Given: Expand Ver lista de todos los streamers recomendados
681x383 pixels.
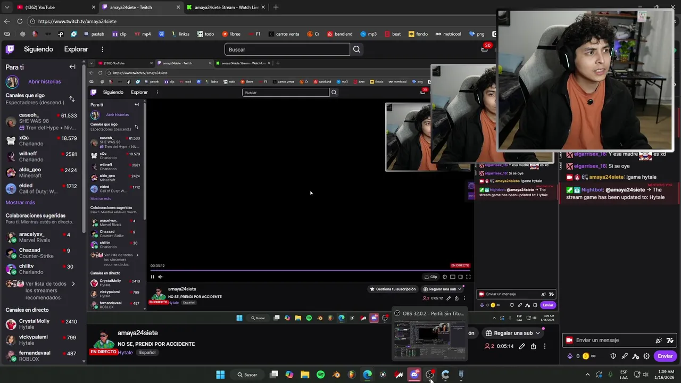Looking at the screenshot, I should [41, 290].
